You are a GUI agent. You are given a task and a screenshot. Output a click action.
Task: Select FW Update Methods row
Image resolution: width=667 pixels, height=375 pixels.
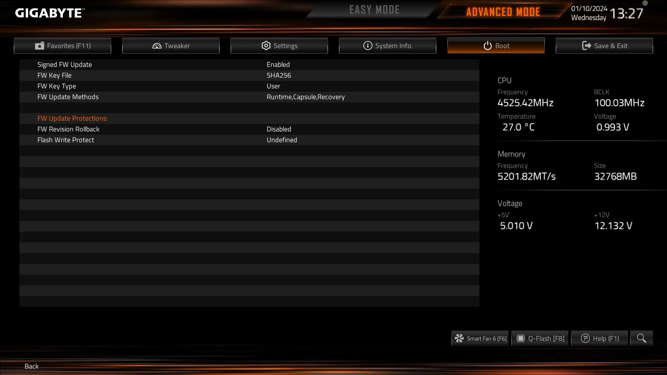click(249, 97)
